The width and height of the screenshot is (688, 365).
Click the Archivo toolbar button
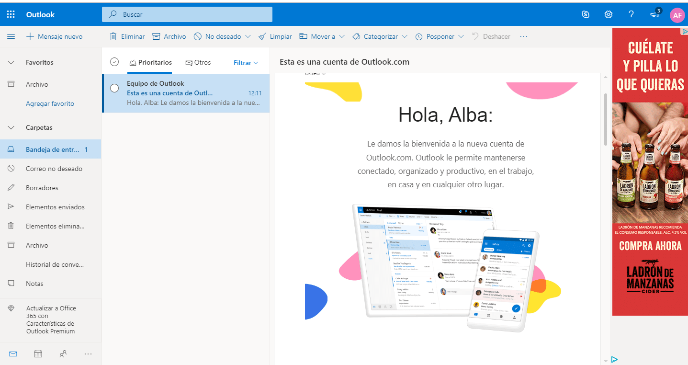click(169, 36)
